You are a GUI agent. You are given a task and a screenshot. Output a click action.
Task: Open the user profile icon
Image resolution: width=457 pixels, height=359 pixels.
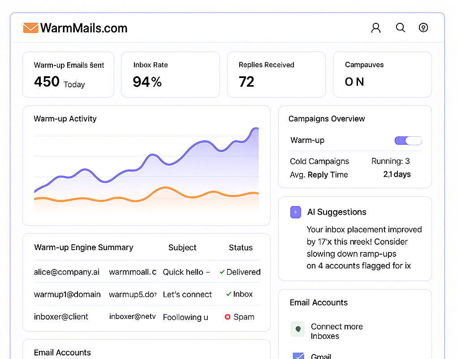(x=375, y=27)
